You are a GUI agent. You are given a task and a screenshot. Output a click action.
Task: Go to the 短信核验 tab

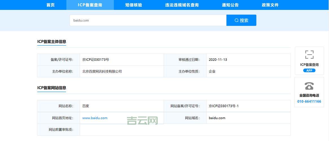134,5
